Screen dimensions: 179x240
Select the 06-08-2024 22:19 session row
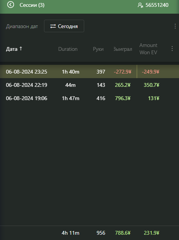(x=89, y=85)
